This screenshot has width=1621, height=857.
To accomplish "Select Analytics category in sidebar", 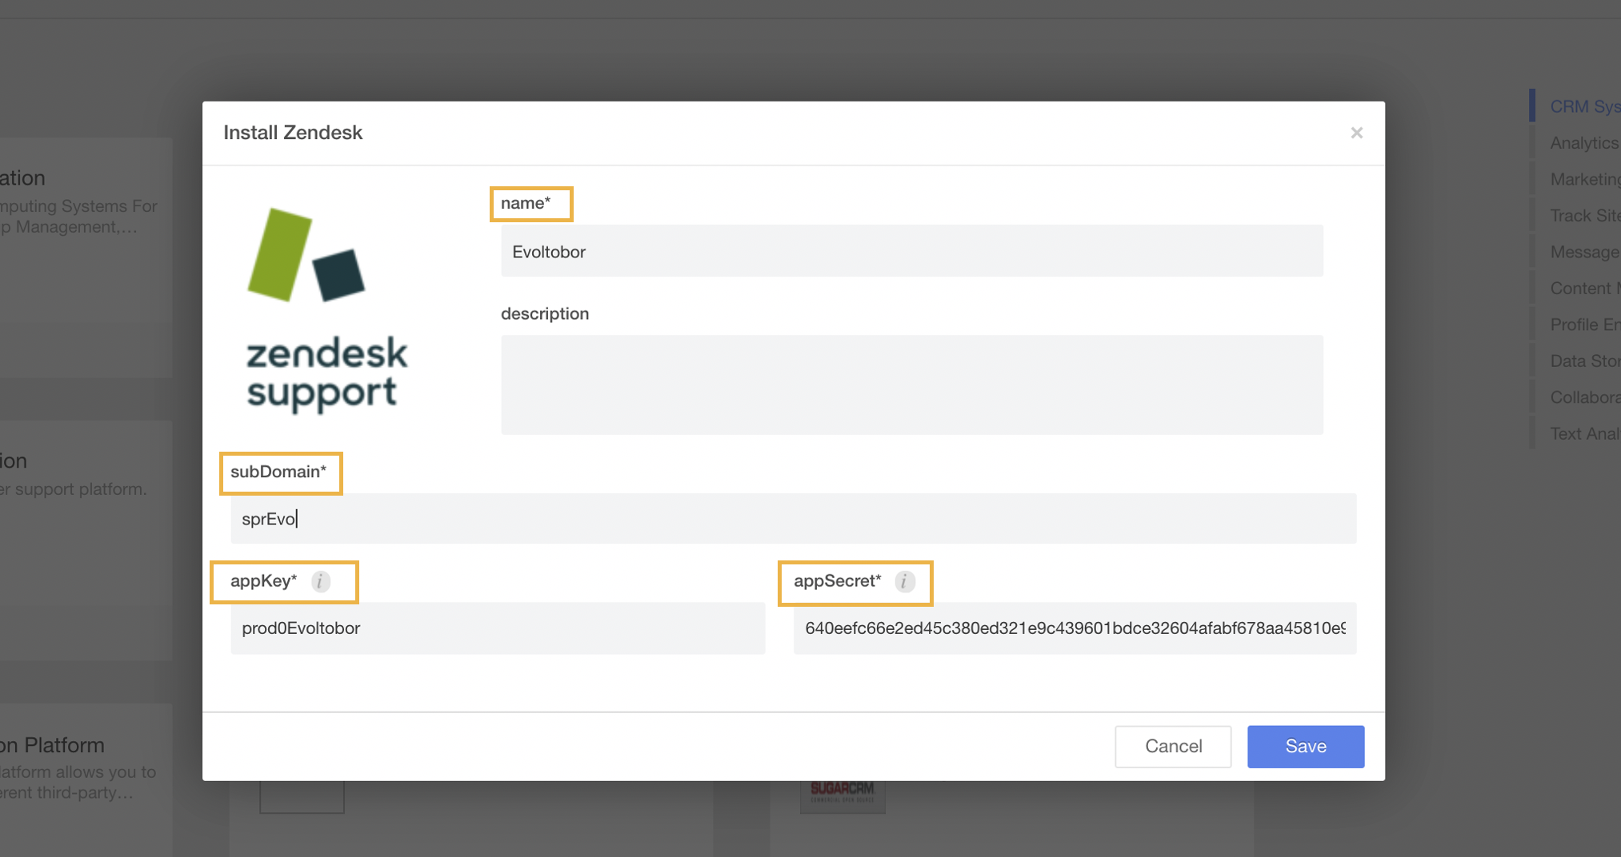I will (1585, 143).
